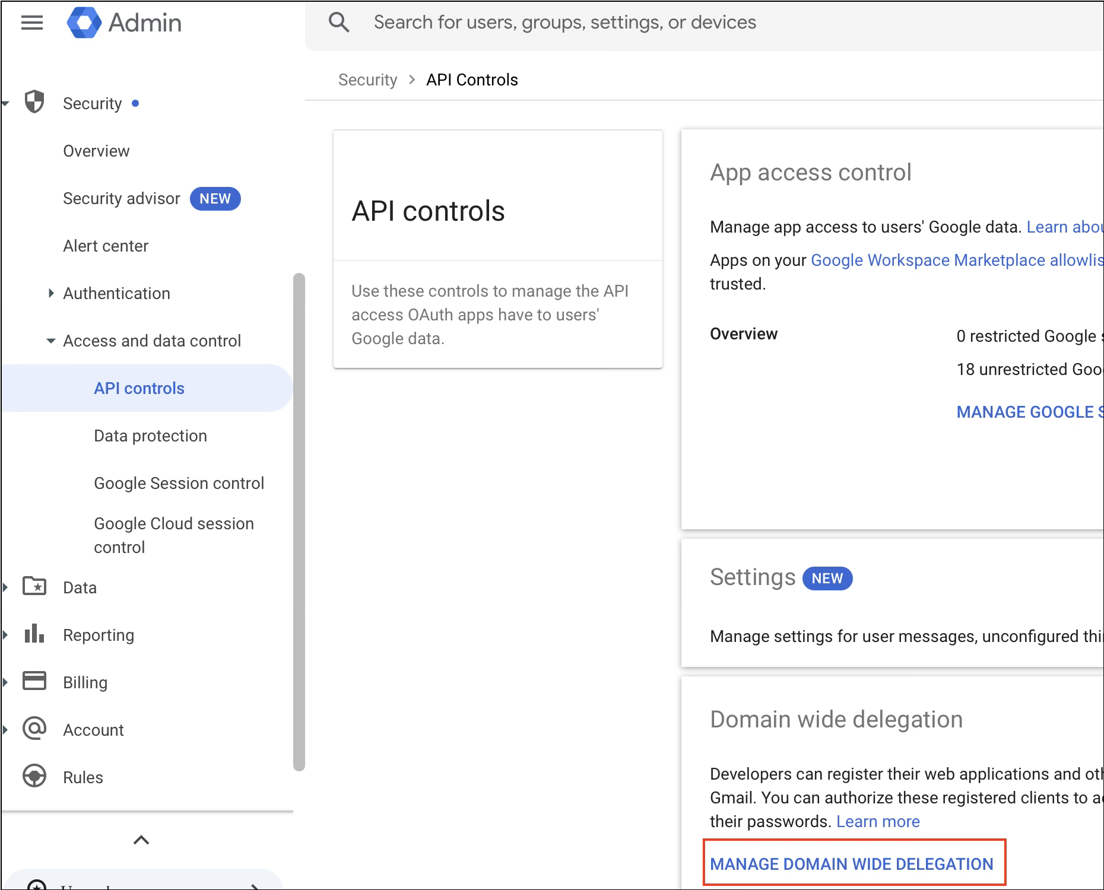1104x890 pixels.
Task: Open Learn more link under delegation
Action: click(x=878, y=821)
